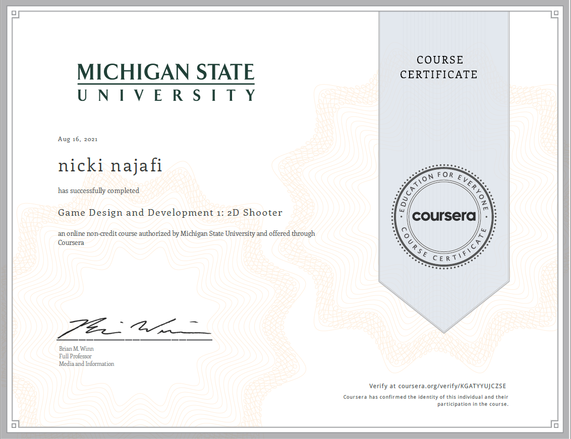Click the pointed tip of the gray ribbon
This screenshot has height=439, width=571.
click(444, 330)
